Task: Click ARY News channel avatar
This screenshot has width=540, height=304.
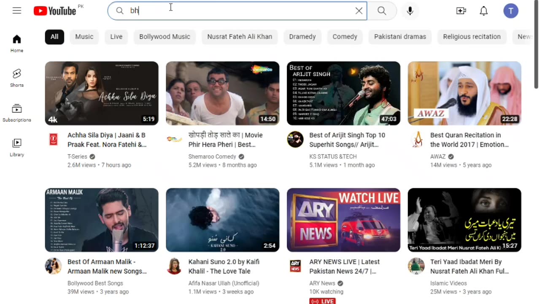Action: click(295, 266)
